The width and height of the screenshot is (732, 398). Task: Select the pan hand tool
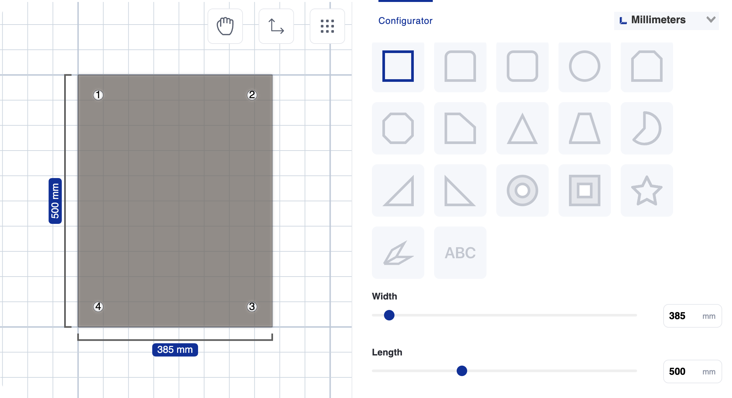click(x=225, y=26)
